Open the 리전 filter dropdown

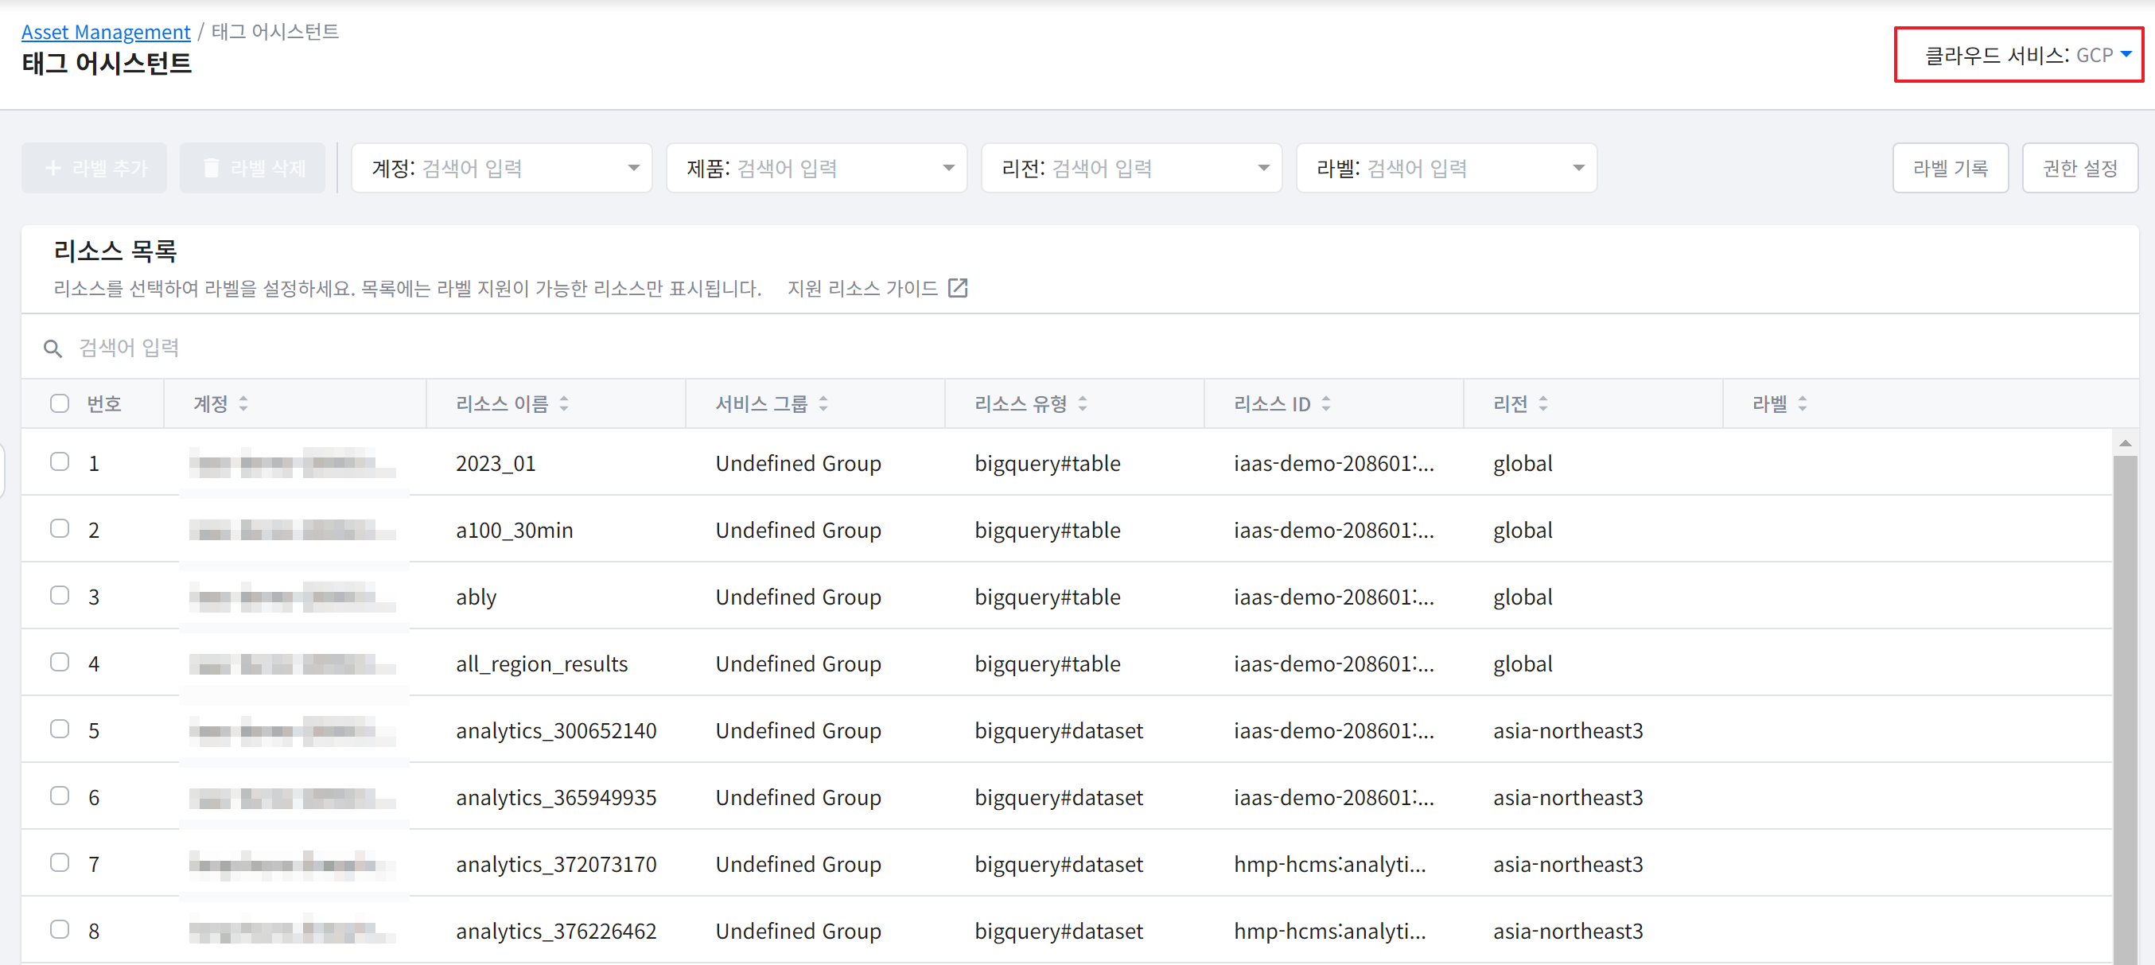click(1263, 168)
